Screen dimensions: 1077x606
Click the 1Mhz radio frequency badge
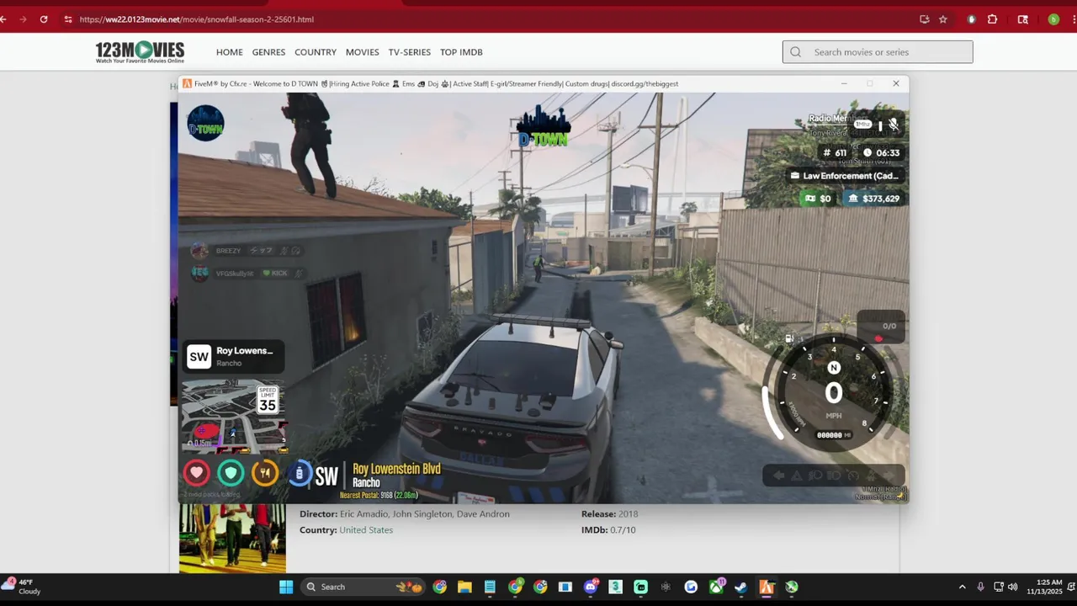tap(862, 125)
